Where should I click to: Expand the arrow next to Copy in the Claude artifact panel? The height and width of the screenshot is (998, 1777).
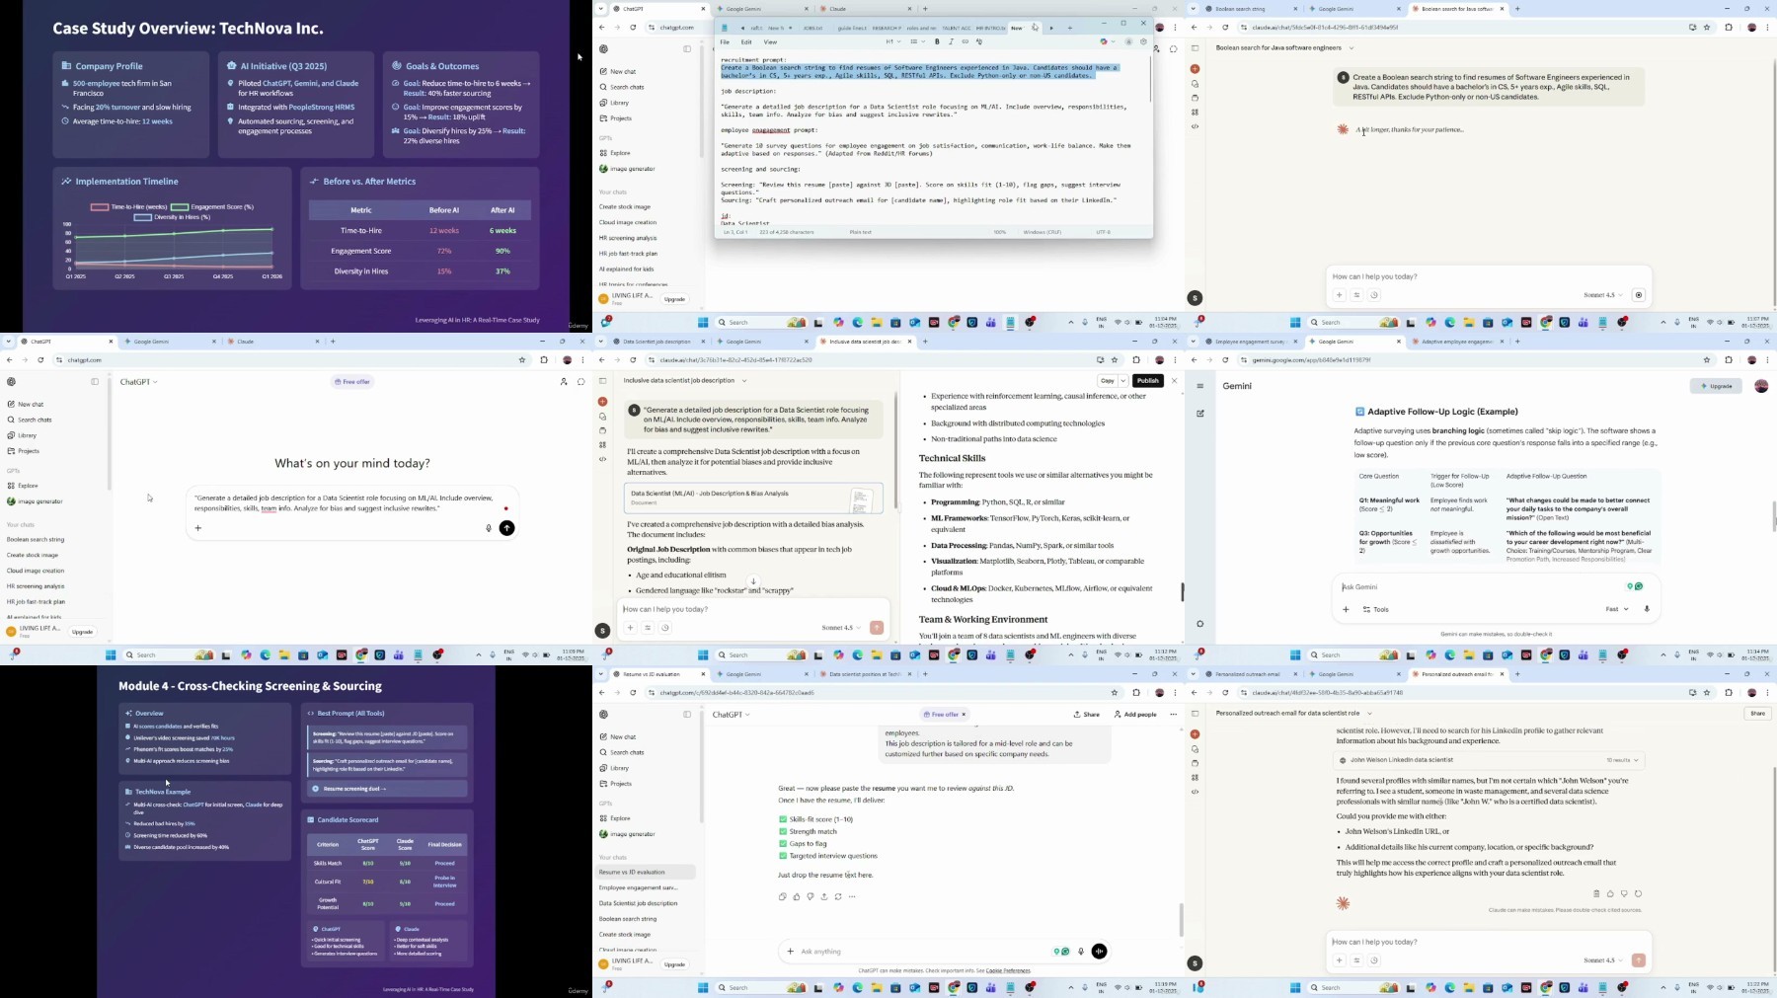tap(1123, 381)
